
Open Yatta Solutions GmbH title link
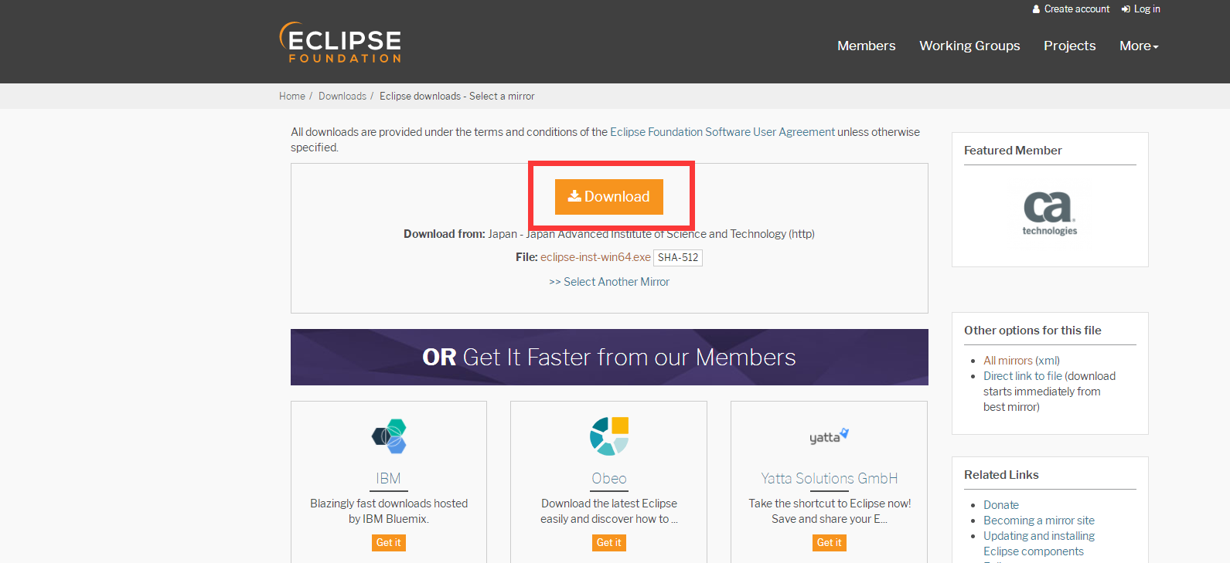830,478
